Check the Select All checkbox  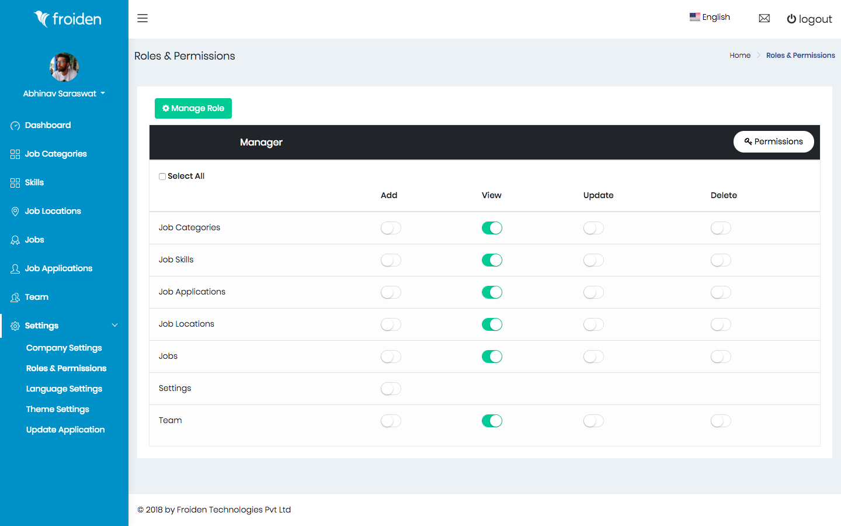pyautogui.click(x=162, y=177)
